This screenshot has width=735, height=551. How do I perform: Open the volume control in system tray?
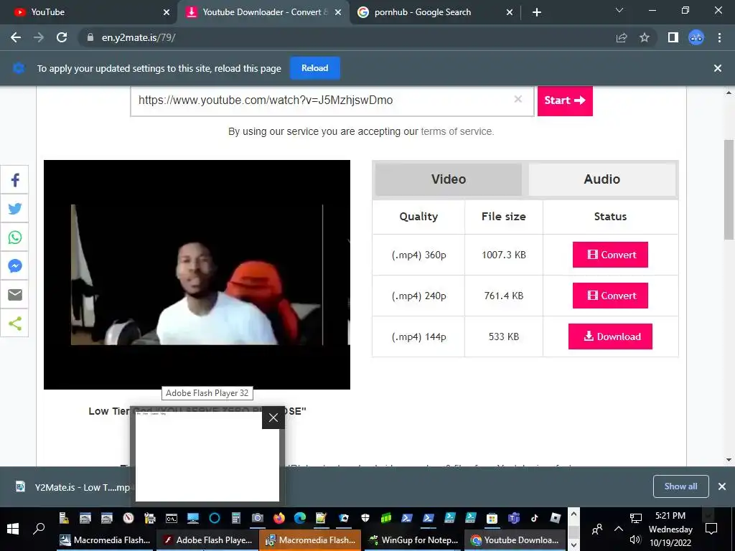click(x=635, y=540)
